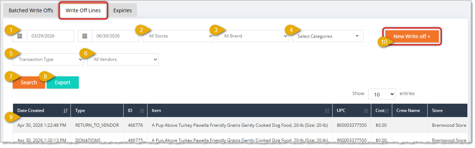Expand the Transaction Type dropdown
Screen dimensions: 475x148
[x=48, y=59]
